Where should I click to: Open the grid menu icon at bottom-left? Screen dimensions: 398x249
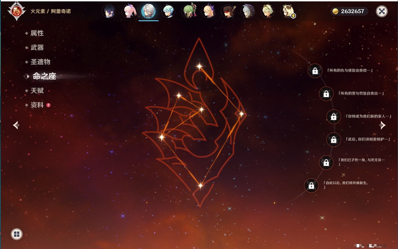[17, 234]
